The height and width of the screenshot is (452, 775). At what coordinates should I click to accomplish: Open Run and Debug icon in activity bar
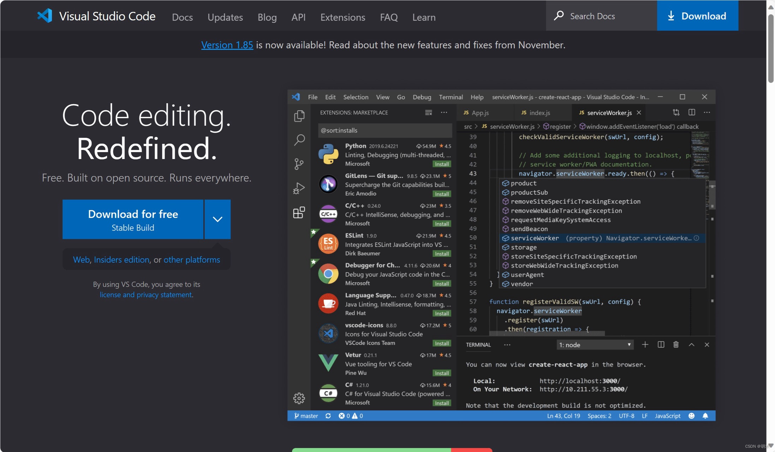(299, 188)
